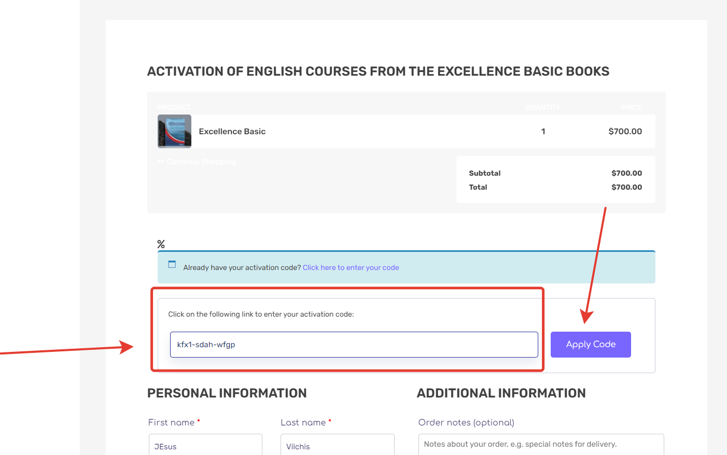Click the product quantity value 1
Viewport: 727px width, 455px height.
(x=543, y=132)
